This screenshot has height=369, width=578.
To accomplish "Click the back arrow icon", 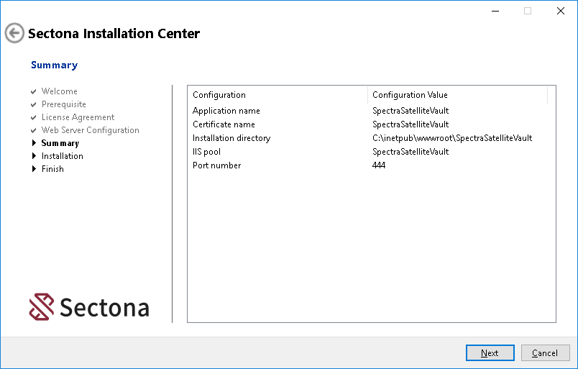I will pos(14,33).
